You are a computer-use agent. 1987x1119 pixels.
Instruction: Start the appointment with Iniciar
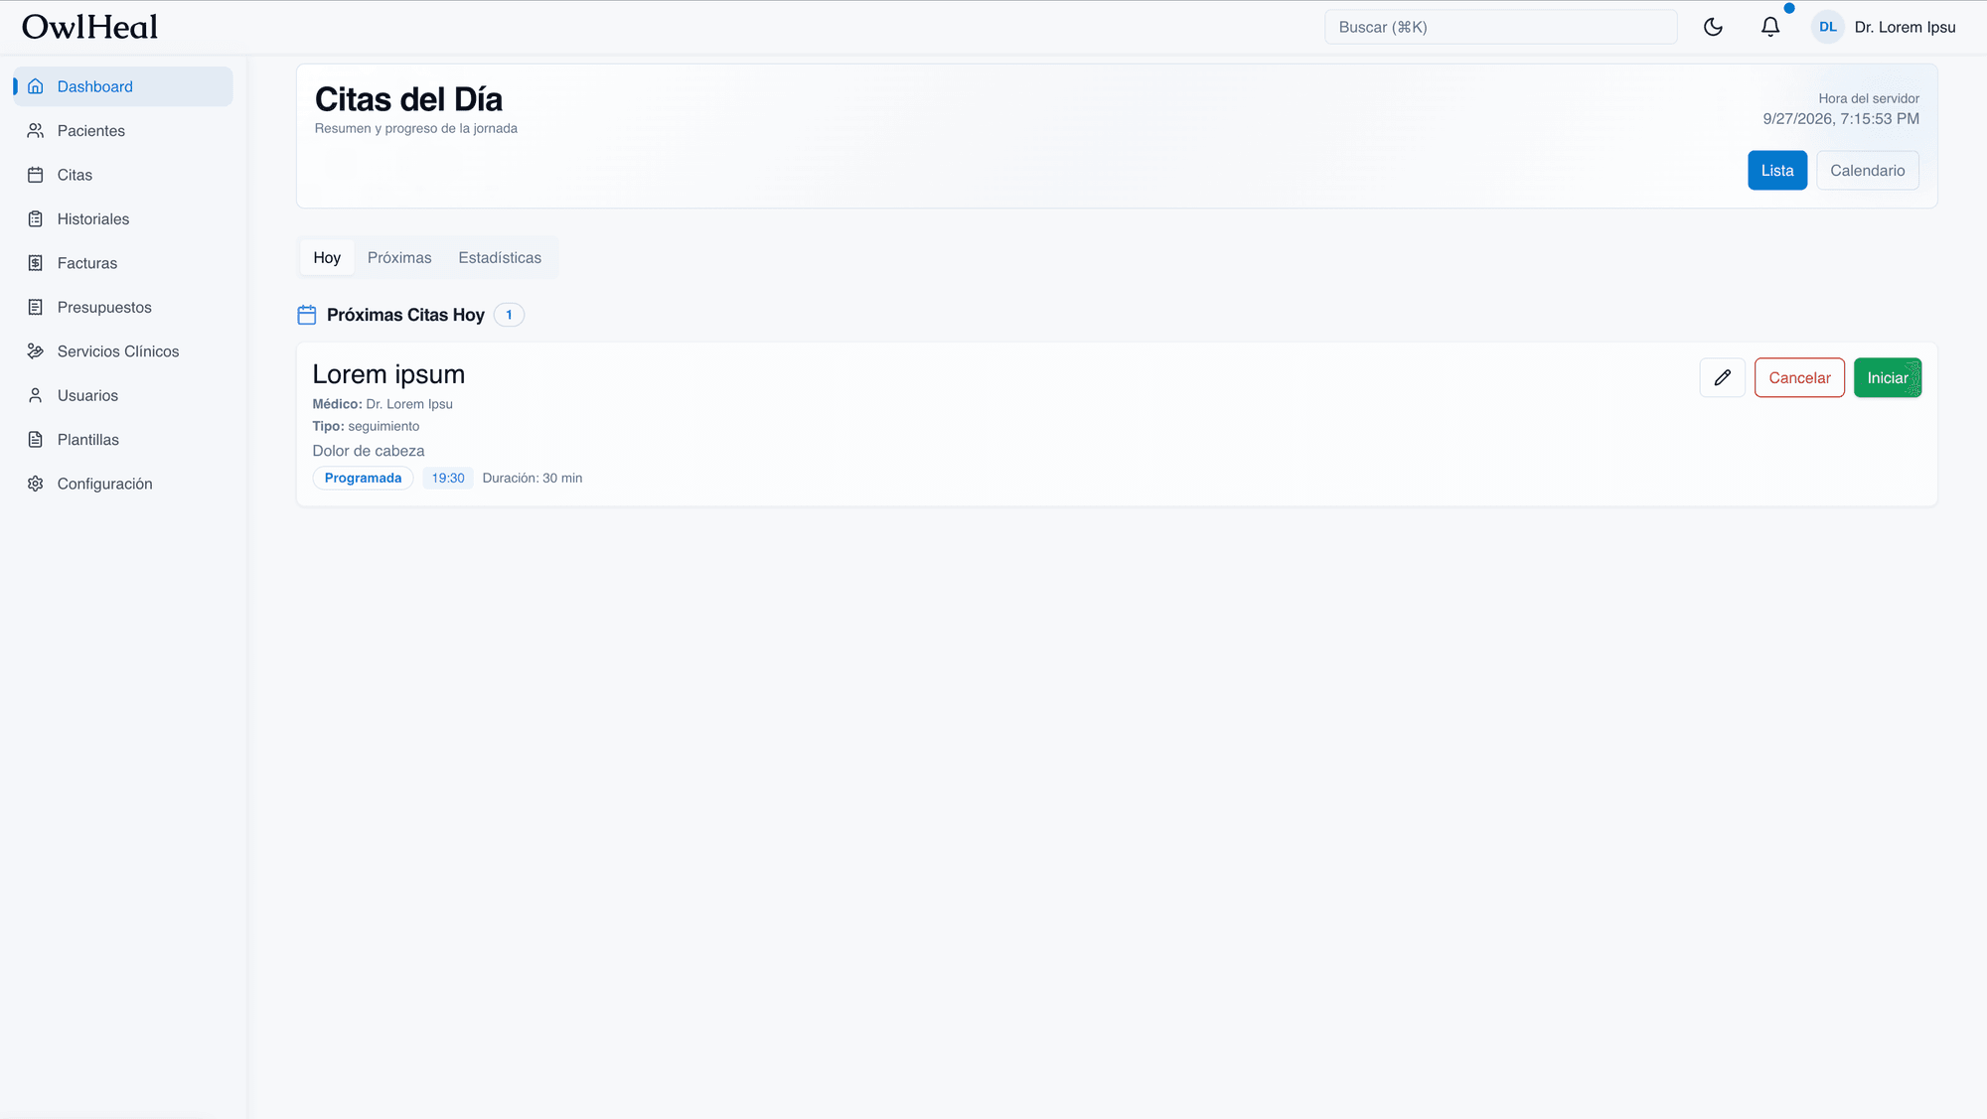click(x=1888, y=377)
